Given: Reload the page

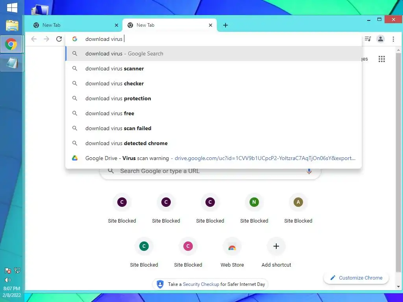Looking at the screenshot, I should [59, 39].
